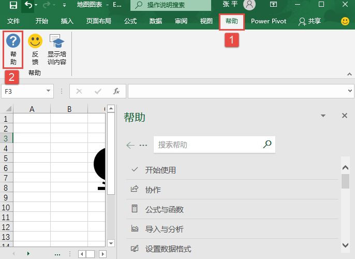
Task: Collapse the ribbon with the up chevron
Action: click(x=349, y=74)
